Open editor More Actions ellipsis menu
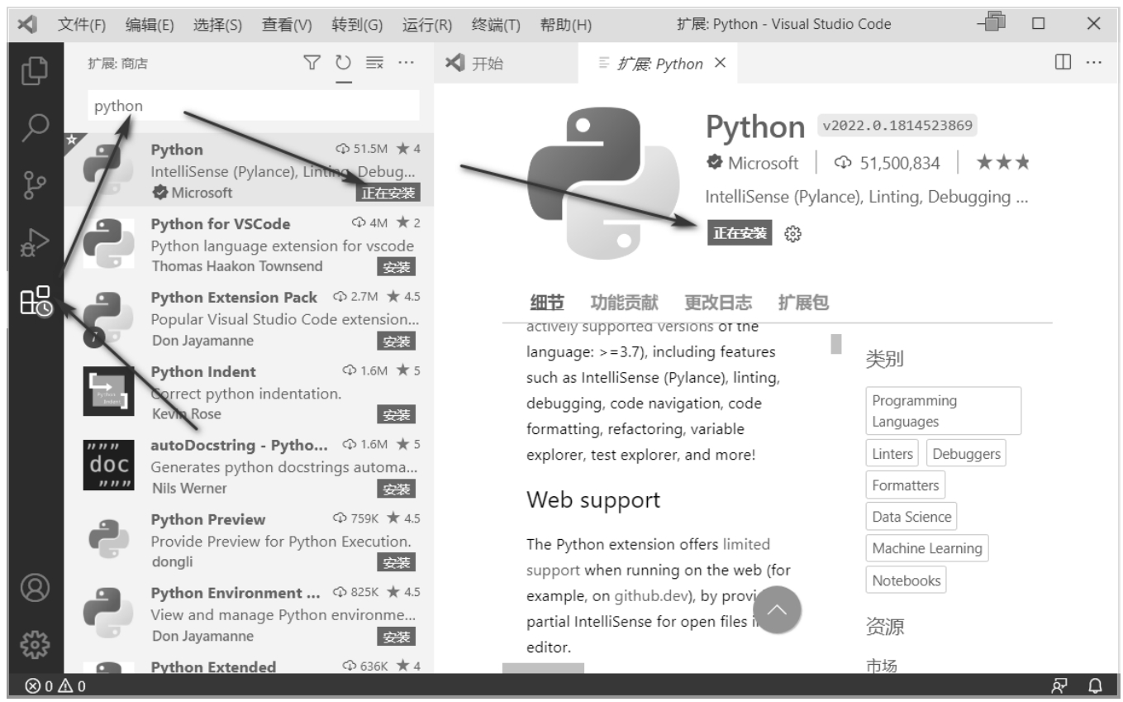The image size is (1123, 702). 1093,64
